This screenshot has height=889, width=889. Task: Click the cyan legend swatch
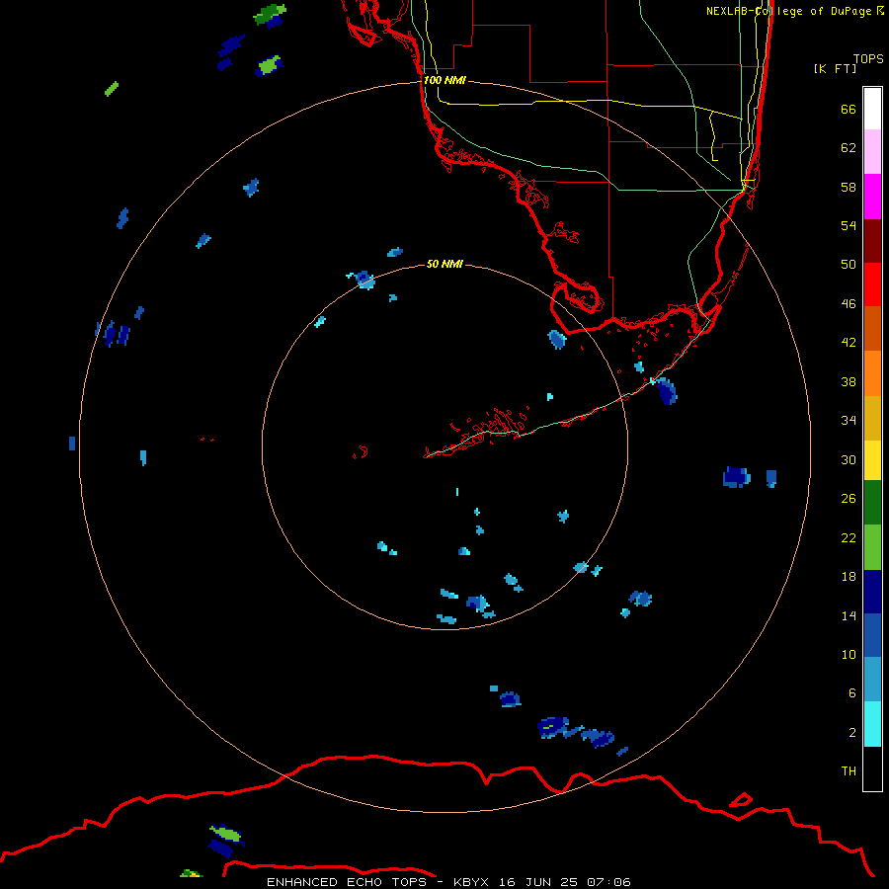click(x=872, y=724)
